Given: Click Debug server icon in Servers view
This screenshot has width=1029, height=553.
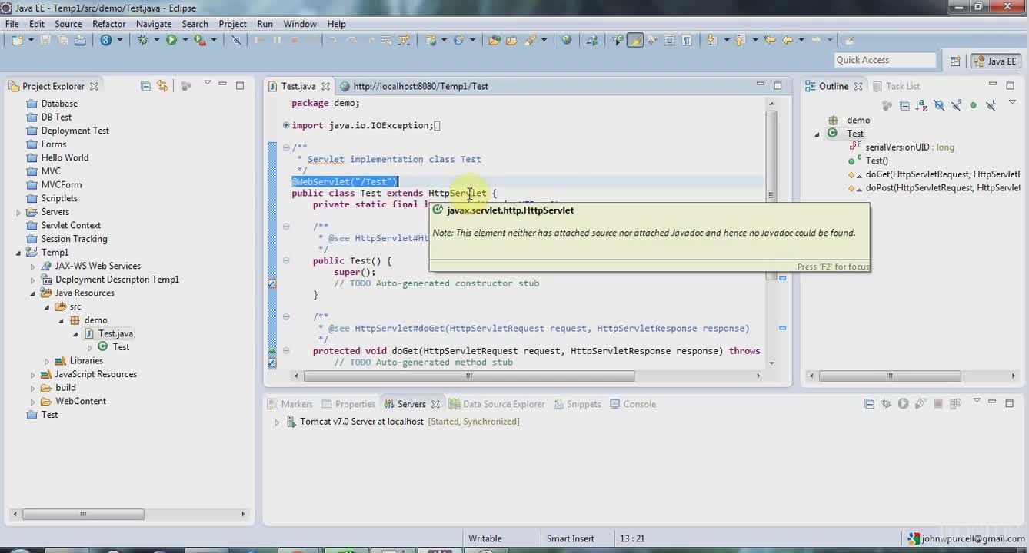Looking at the screenshot, I should click(x=886, y=404).
